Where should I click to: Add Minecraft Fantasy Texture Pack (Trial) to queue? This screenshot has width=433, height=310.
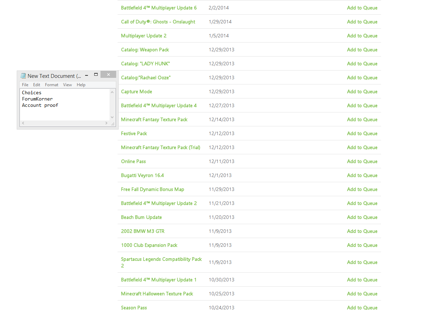[x=362, y=147]
